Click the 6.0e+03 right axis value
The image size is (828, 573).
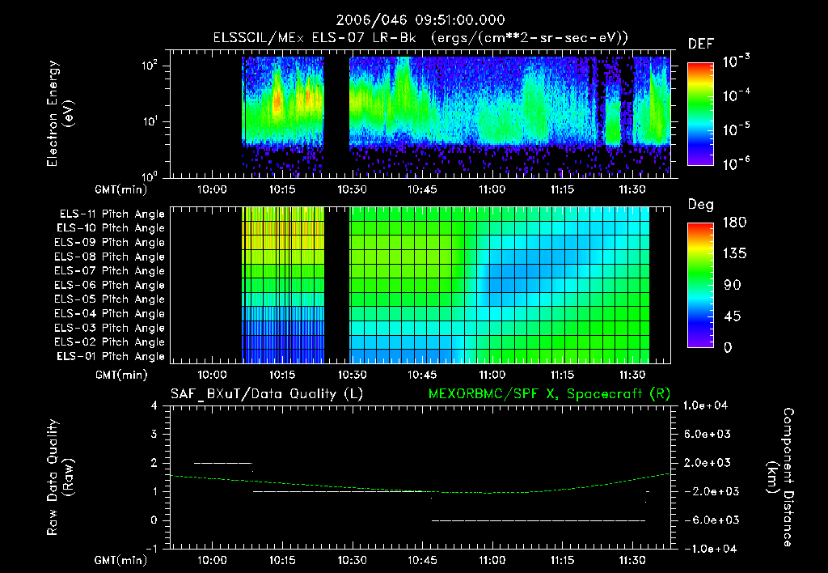click(x=708, y=434)
